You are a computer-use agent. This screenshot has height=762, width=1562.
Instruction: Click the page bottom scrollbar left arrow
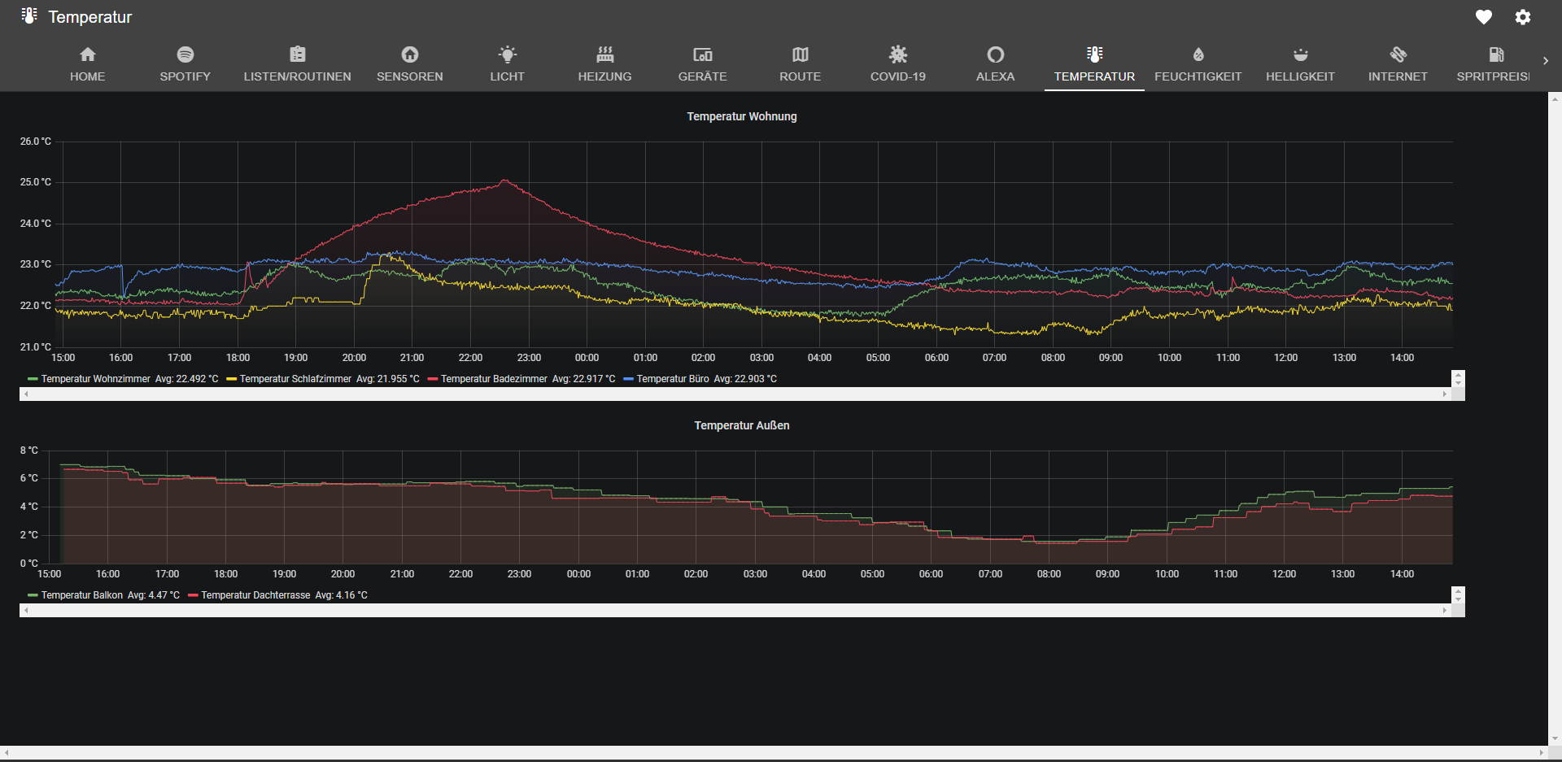click(x=7, y=754)
